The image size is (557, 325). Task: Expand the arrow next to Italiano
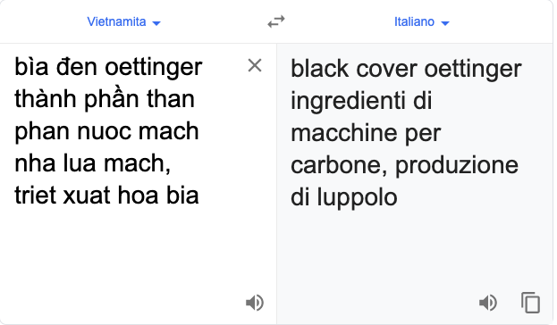(445, 23)
